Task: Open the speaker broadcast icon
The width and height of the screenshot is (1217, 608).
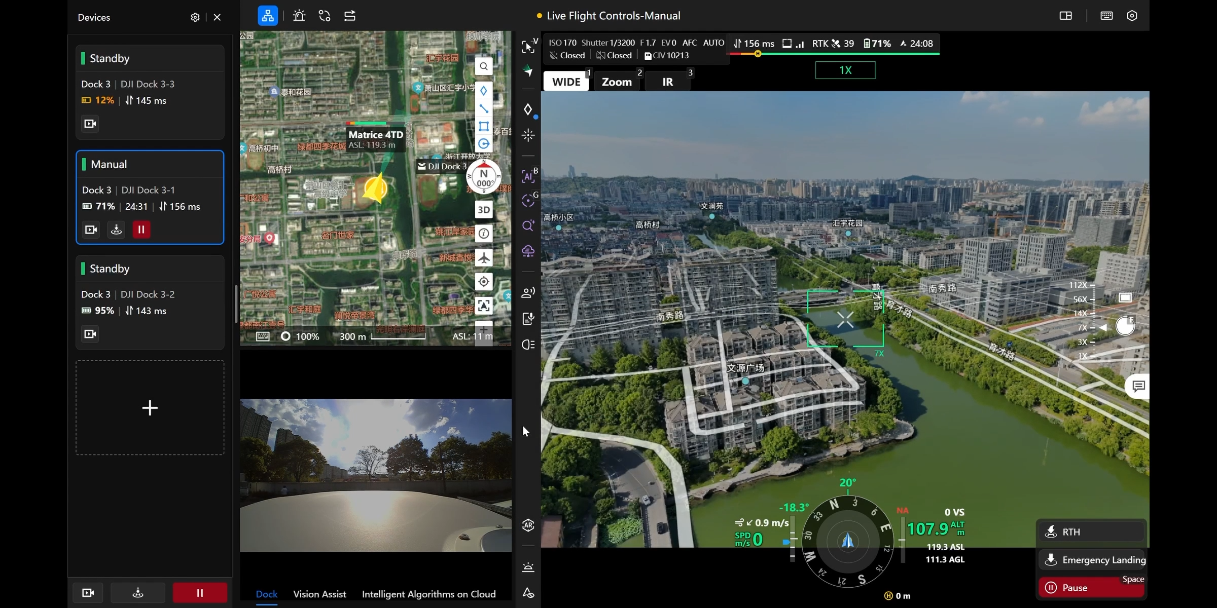Action: click(x=528, y=292)
